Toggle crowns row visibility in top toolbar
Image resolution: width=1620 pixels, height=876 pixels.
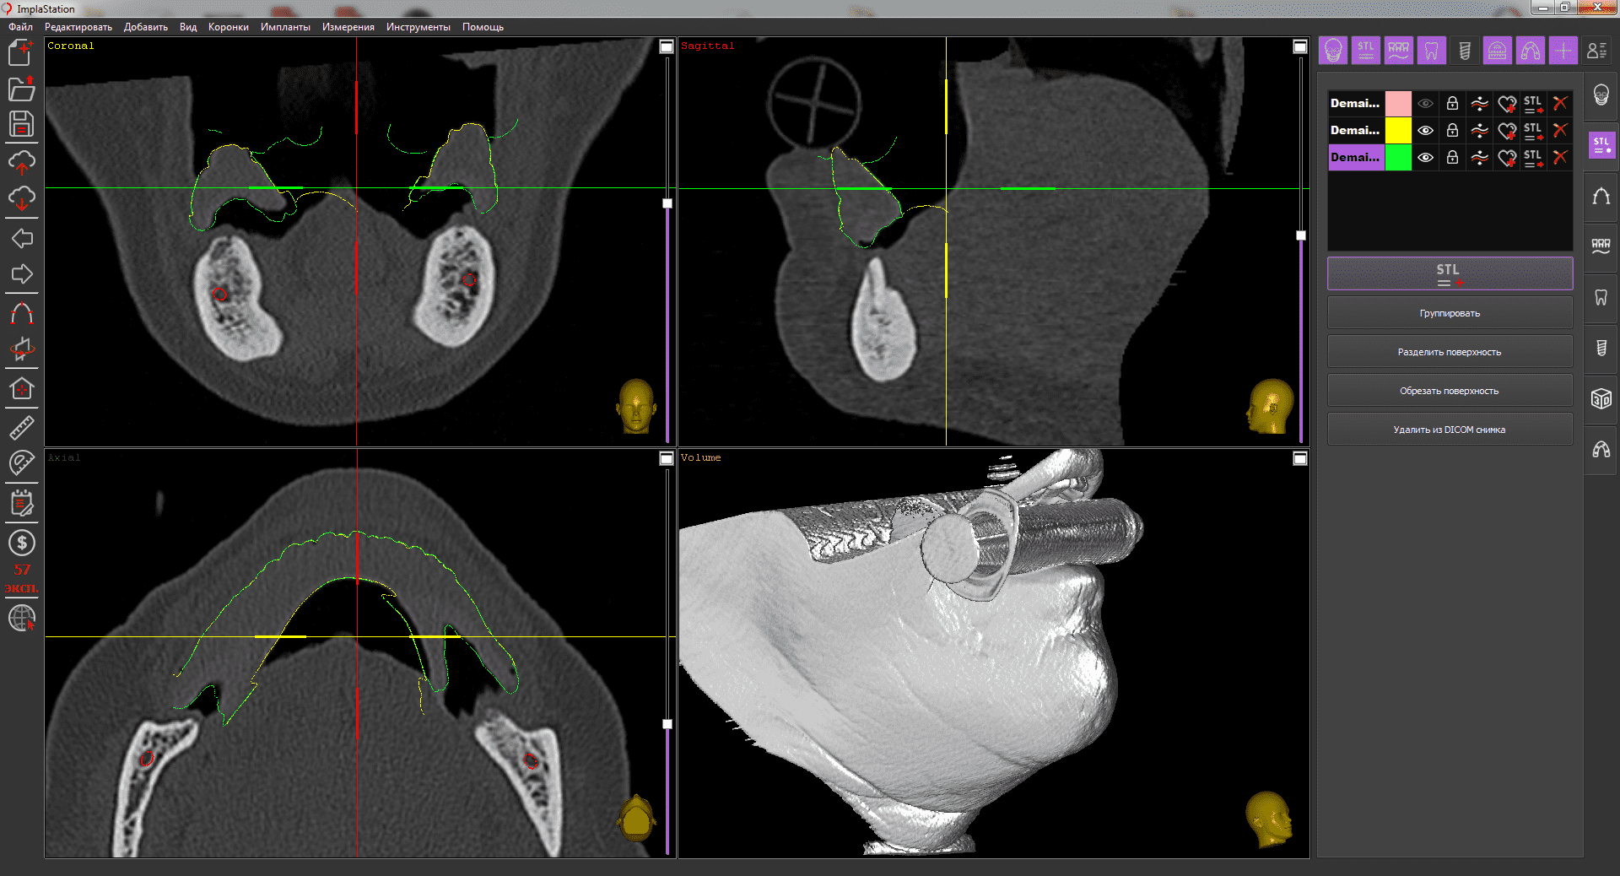(x=1399, y=51)
